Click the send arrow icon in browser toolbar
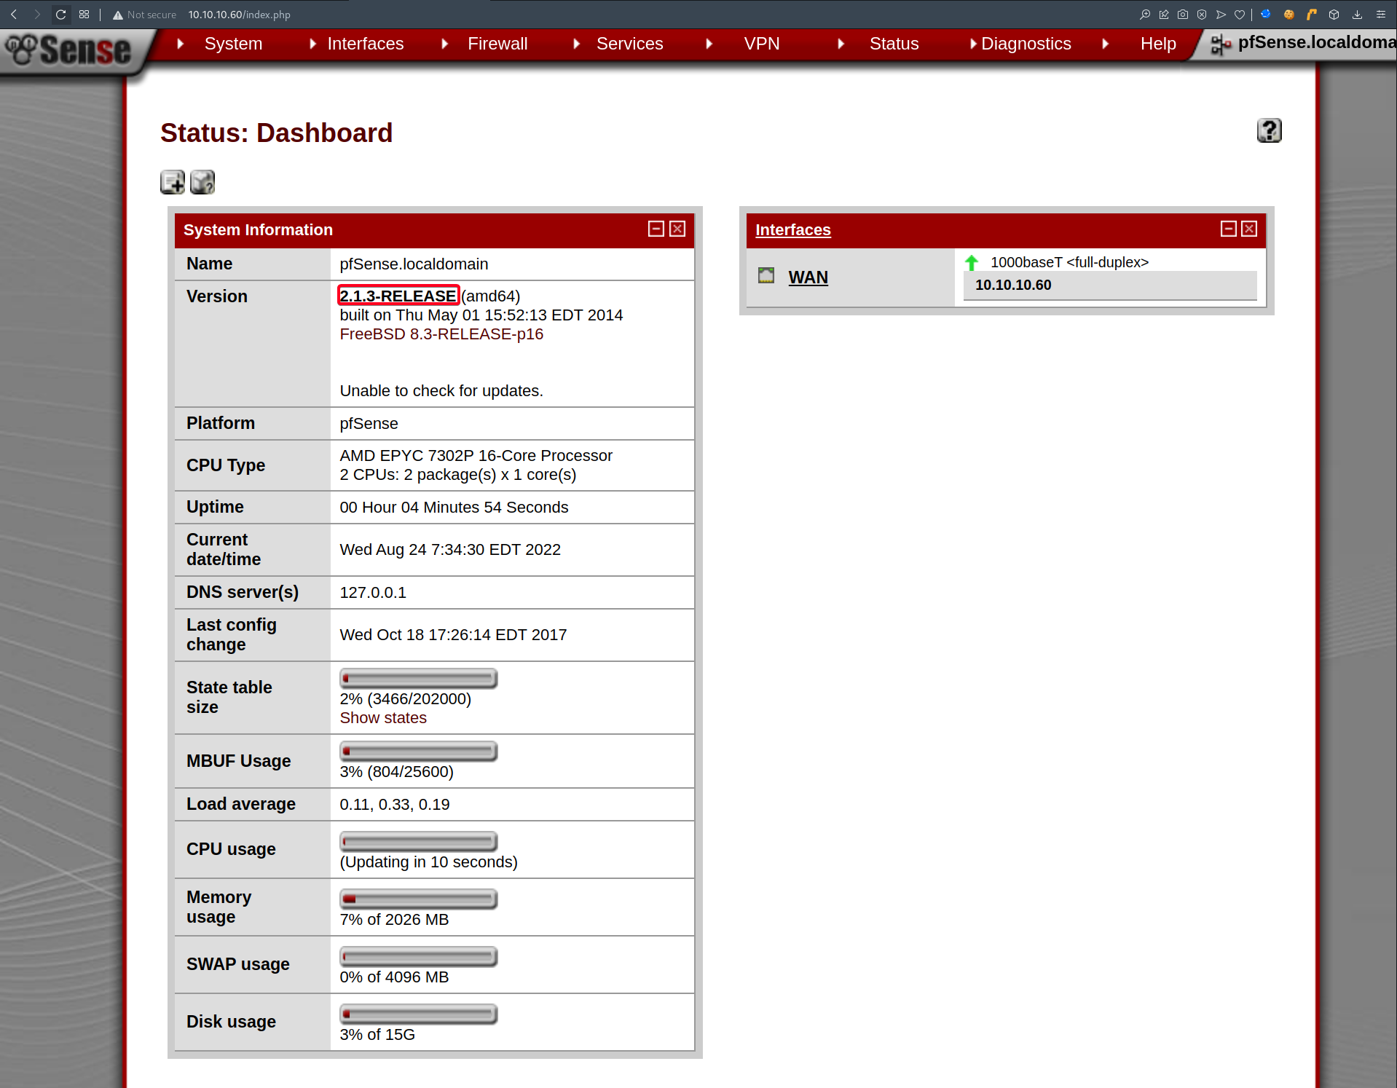 pos(1221,15)
